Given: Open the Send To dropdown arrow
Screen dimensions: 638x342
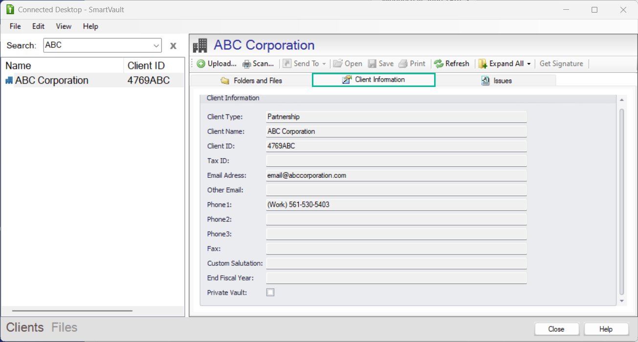Looking at the screenshot, I should pyautogui.click(x=324, y=64).
